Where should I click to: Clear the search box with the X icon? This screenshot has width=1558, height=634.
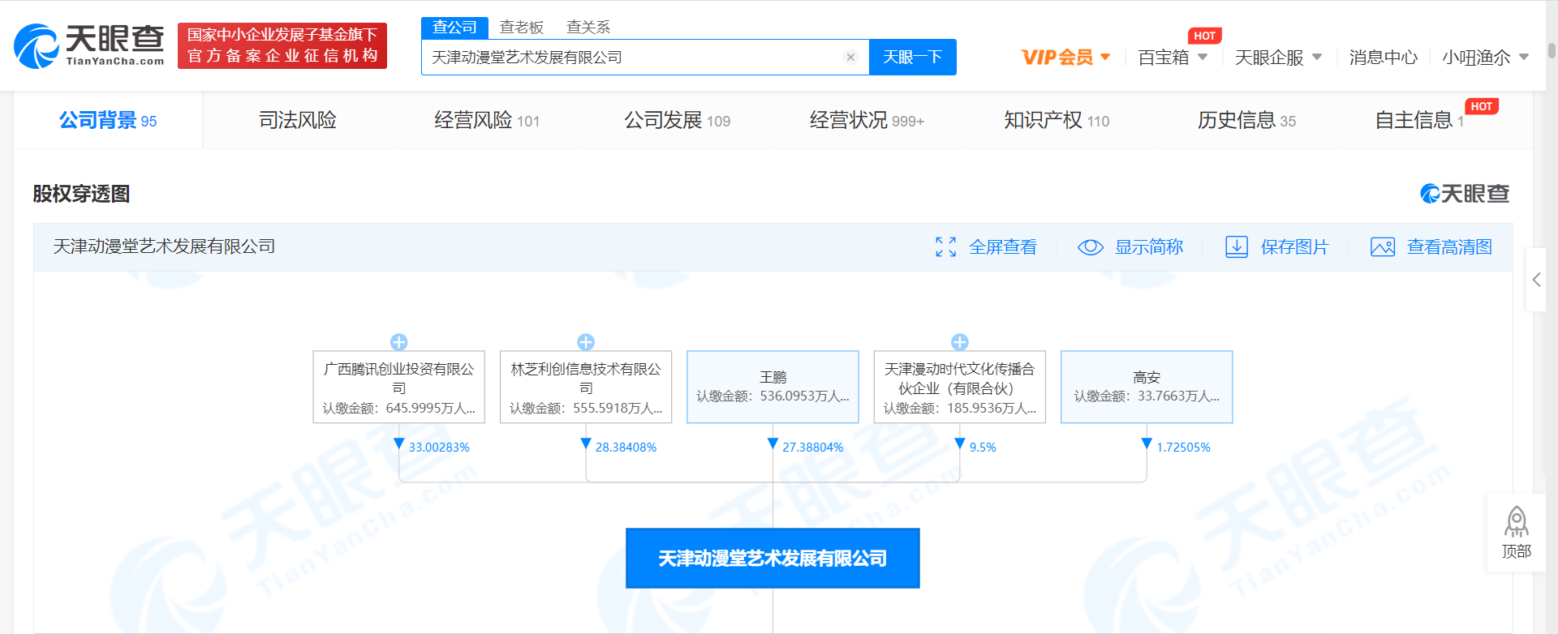pyautogui.click(x=850, y=58)
